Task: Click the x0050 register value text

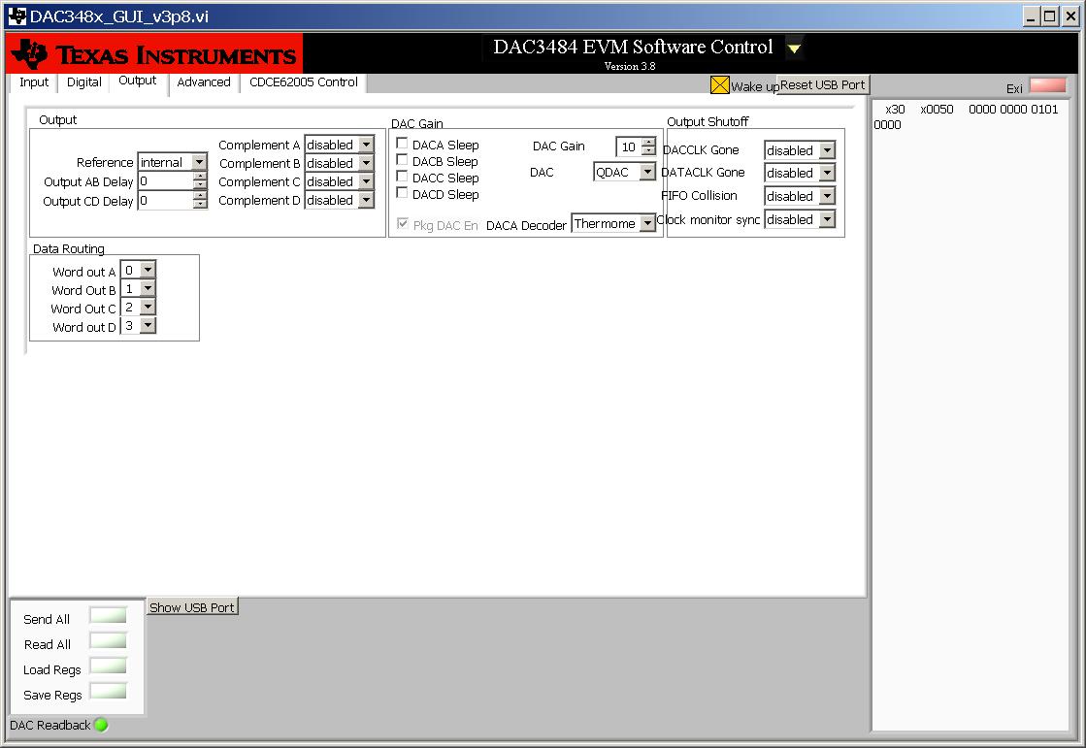Action: [x=937, y=110]
